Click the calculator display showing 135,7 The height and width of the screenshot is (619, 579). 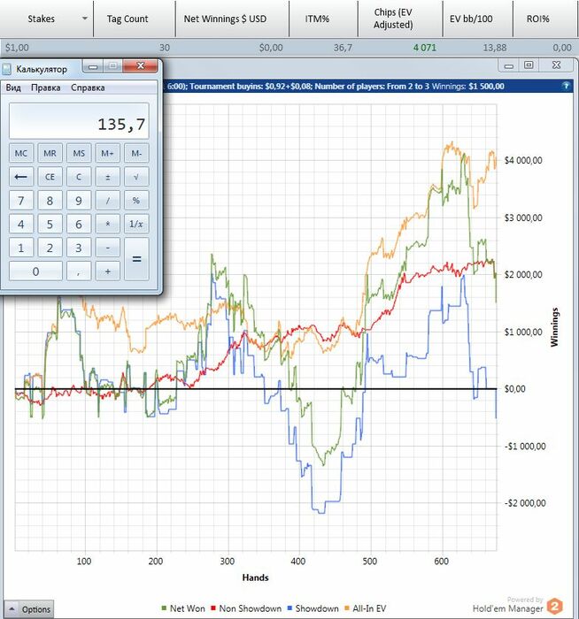(79, 121)
